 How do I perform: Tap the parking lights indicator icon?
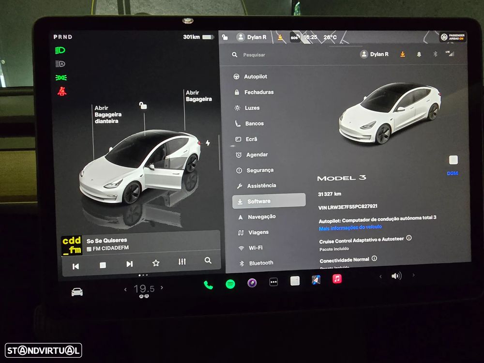point(61,77)
